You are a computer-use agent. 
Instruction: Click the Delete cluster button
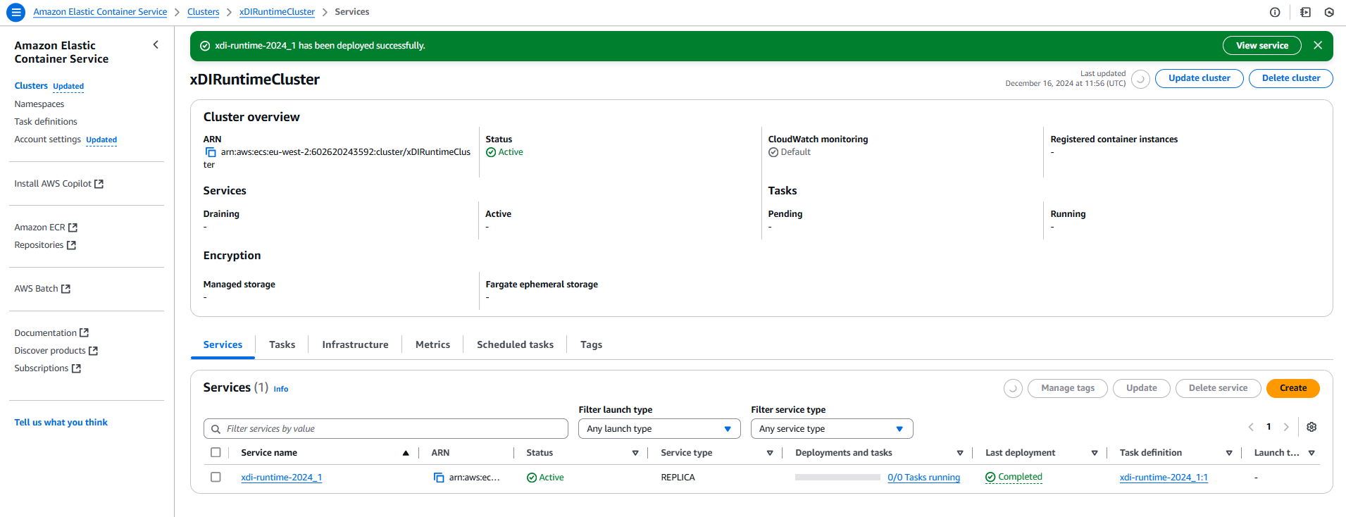[1291, 78]
